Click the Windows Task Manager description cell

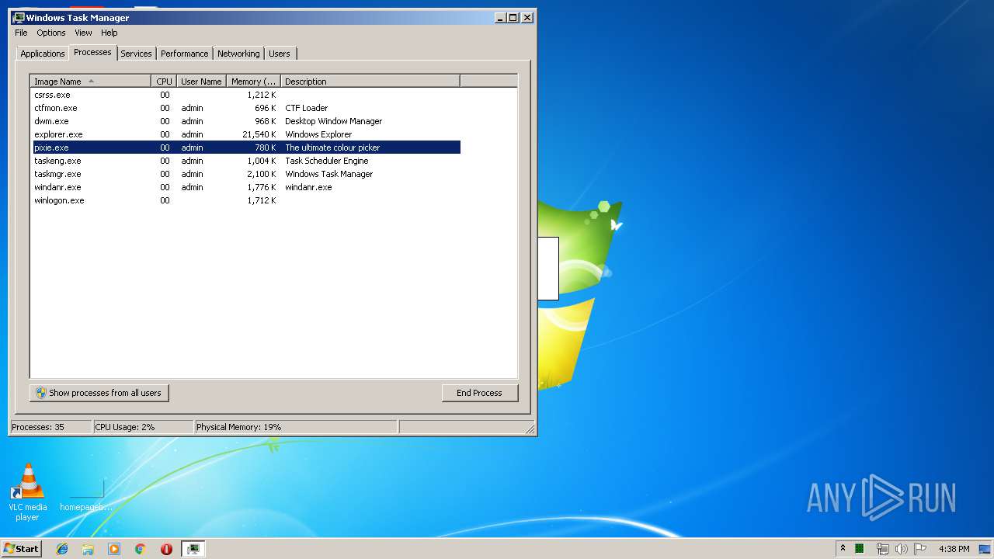(328, 174)
